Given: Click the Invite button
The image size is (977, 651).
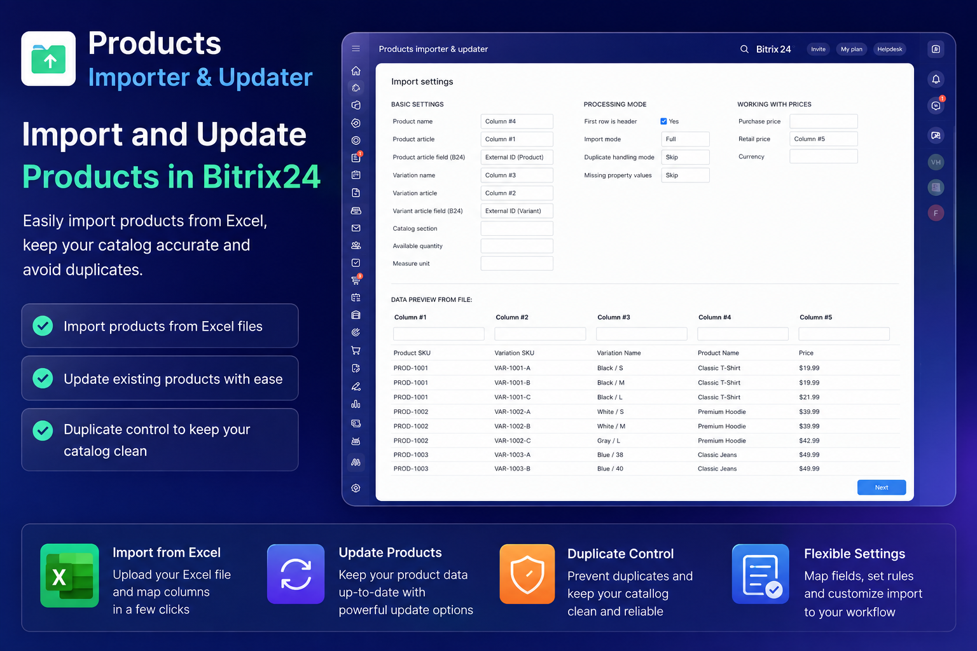Looking at the screenshot, I should (818, 49).
